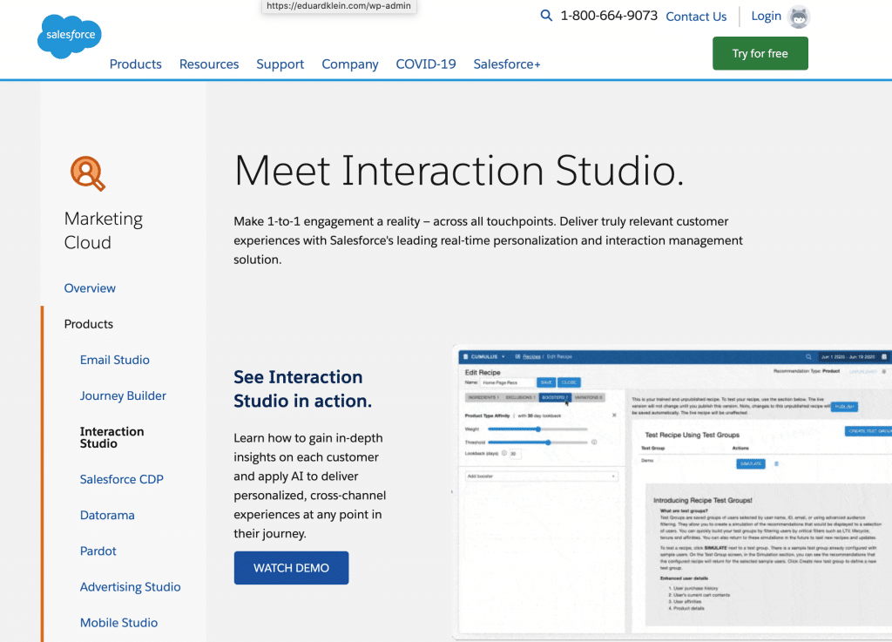Click the Interaction Studio demo screenshot
The width and height of the screenshot is (892, 642).
[672, 492]
